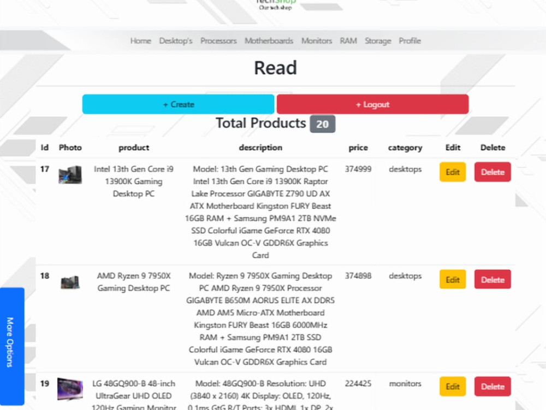546x410 pixels.
Task: Click the id 18 cell
Action: coord(45,276)
